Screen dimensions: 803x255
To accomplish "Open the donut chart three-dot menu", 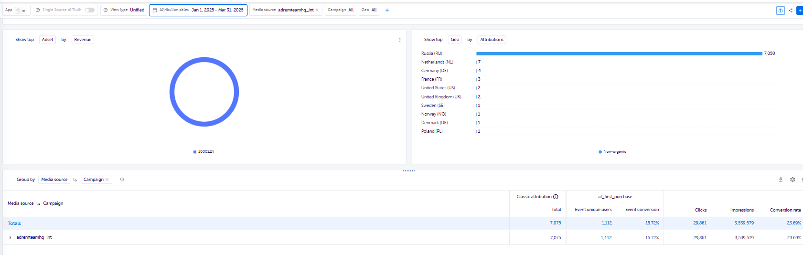I will coord(400,40).
